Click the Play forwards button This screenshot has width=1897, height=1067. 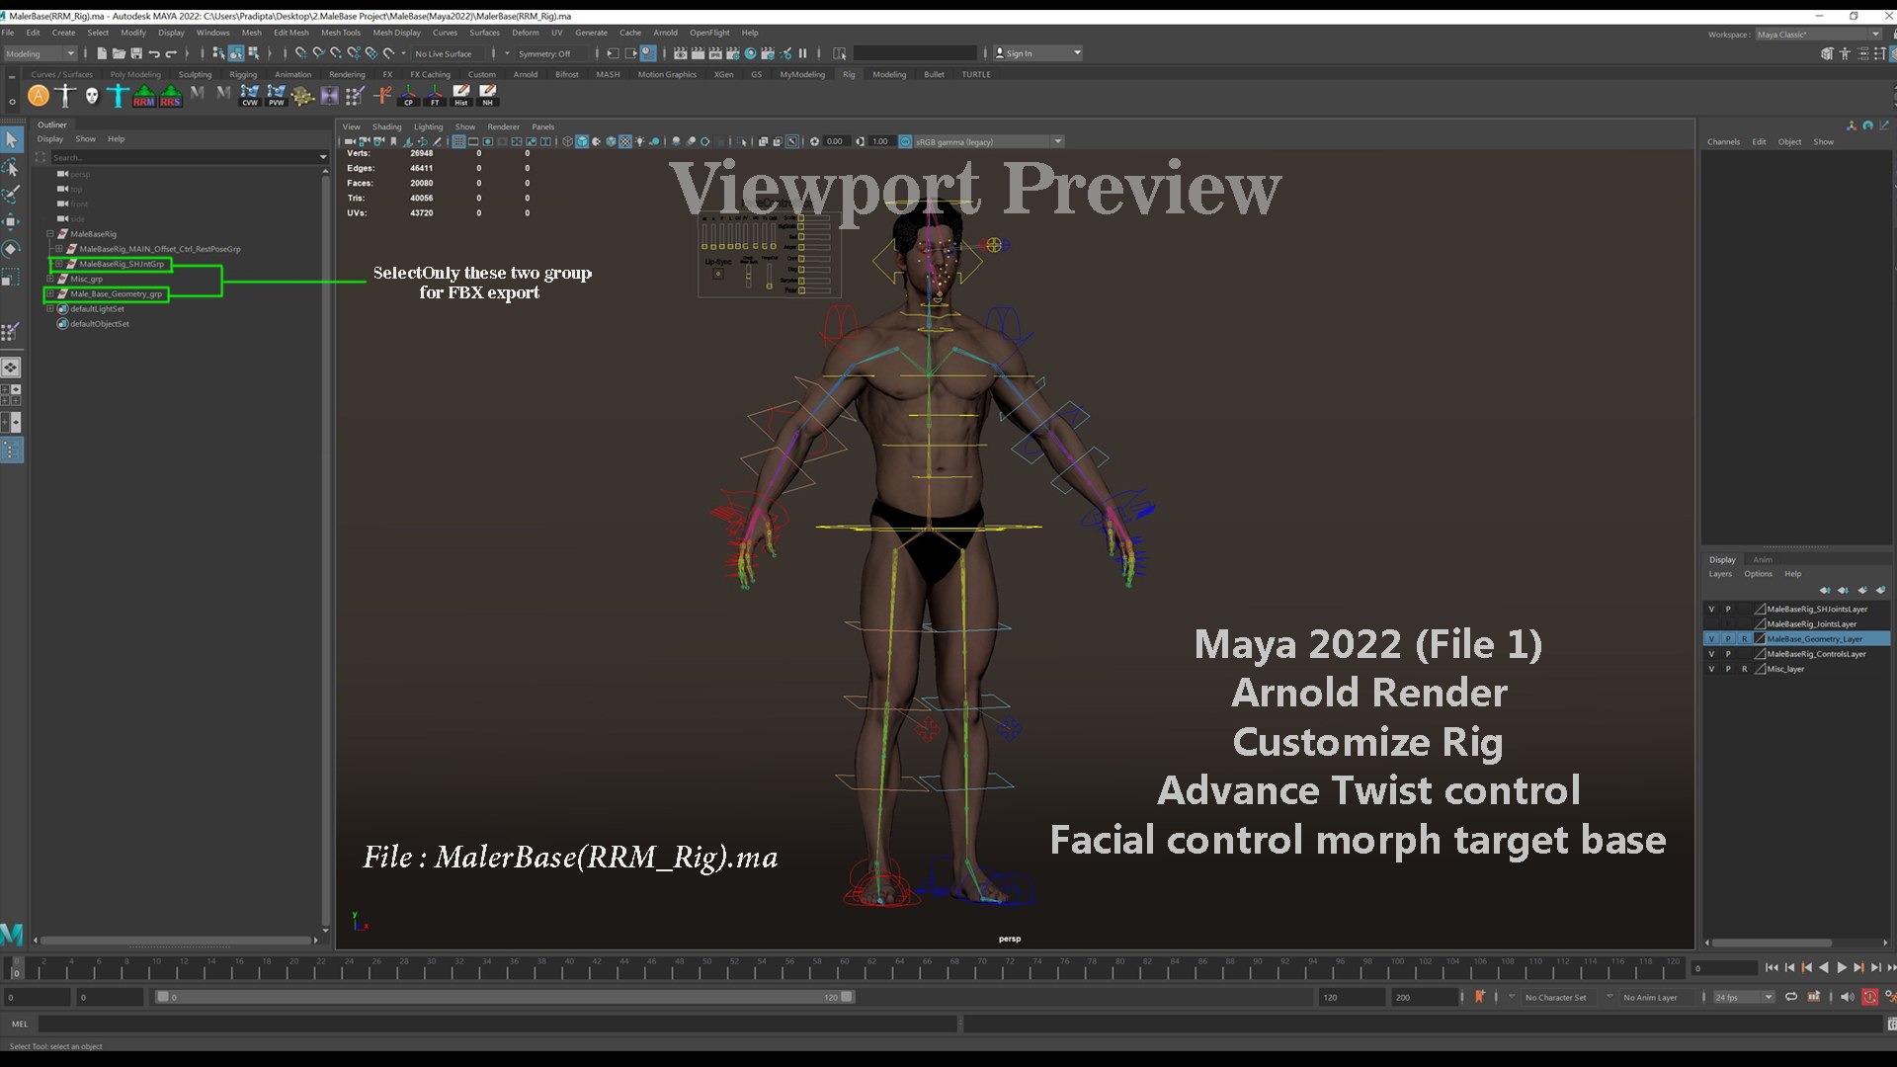tap(1841, 967)
